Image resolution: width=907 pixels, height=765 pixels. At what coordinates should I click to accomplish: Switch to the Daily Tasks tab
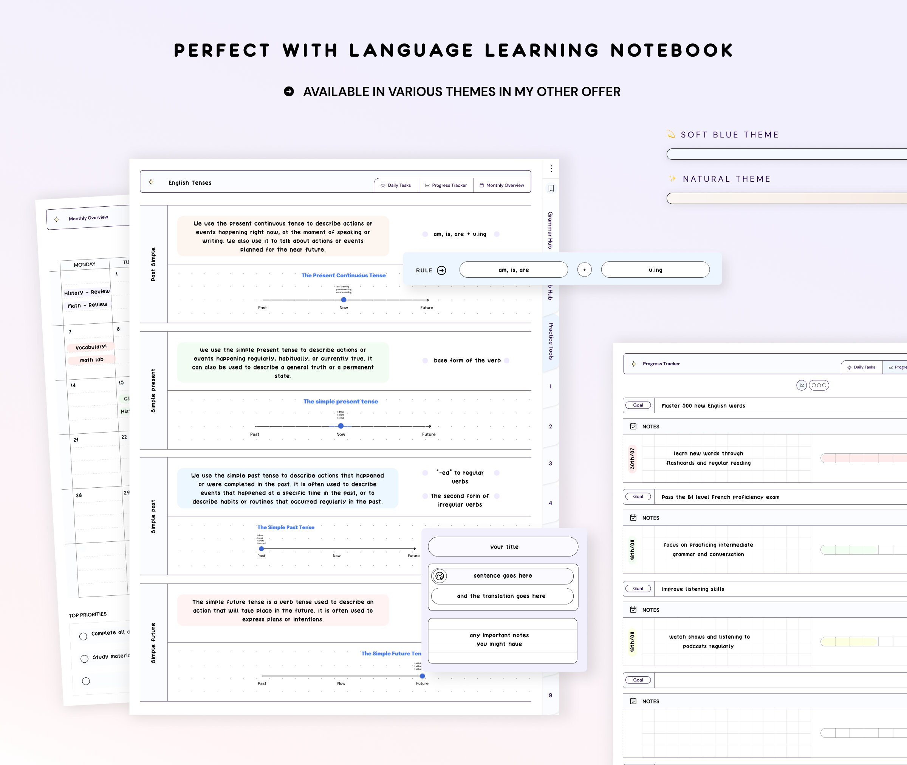coord(396,185)
